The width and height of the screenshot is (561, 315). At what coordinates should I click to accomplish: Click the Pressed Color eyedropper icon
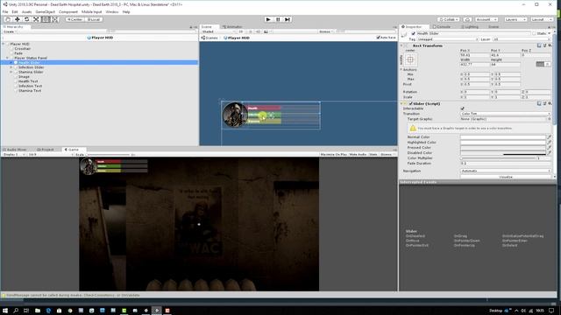pyautogui.click(x=550, y=147)
